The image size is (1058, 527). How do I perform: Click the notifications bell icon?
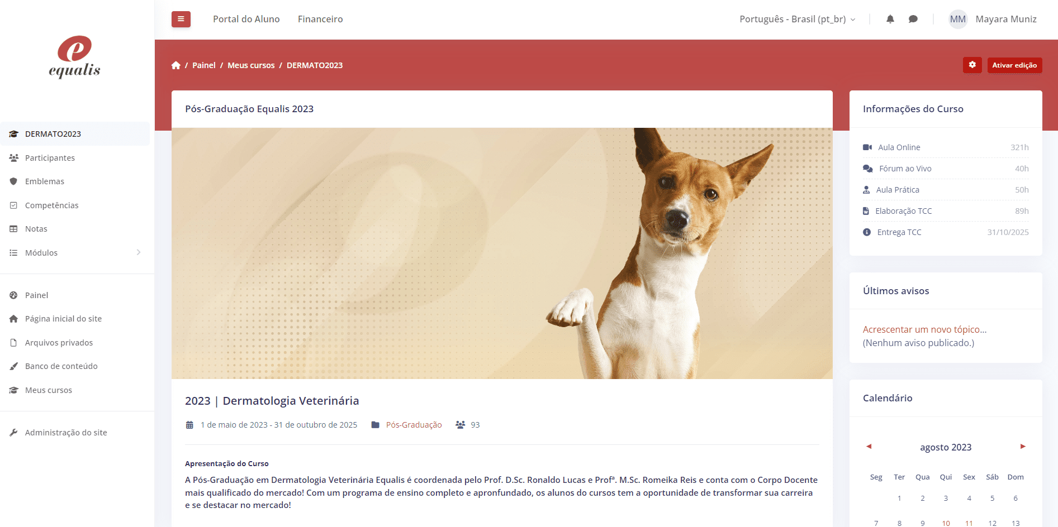click(890, 19)
